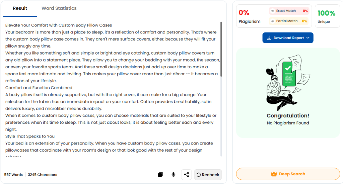Click the 3245 Characters counter

click(x=43, y=175)
